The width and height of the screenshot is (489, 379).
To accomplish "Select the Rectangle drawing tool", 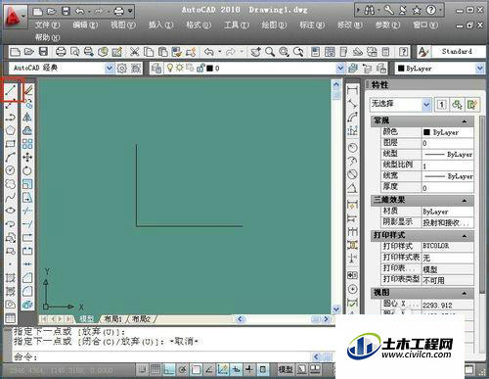I will pyautogui.click(x=11, y=144).
